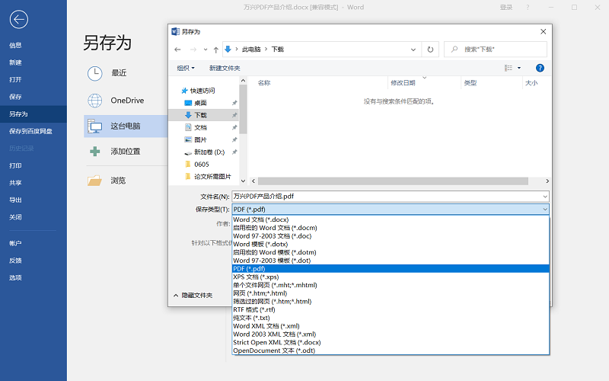Sort by Date Modified column header
The width and height of the screenshot is (609, 381).
click(403, 83)
